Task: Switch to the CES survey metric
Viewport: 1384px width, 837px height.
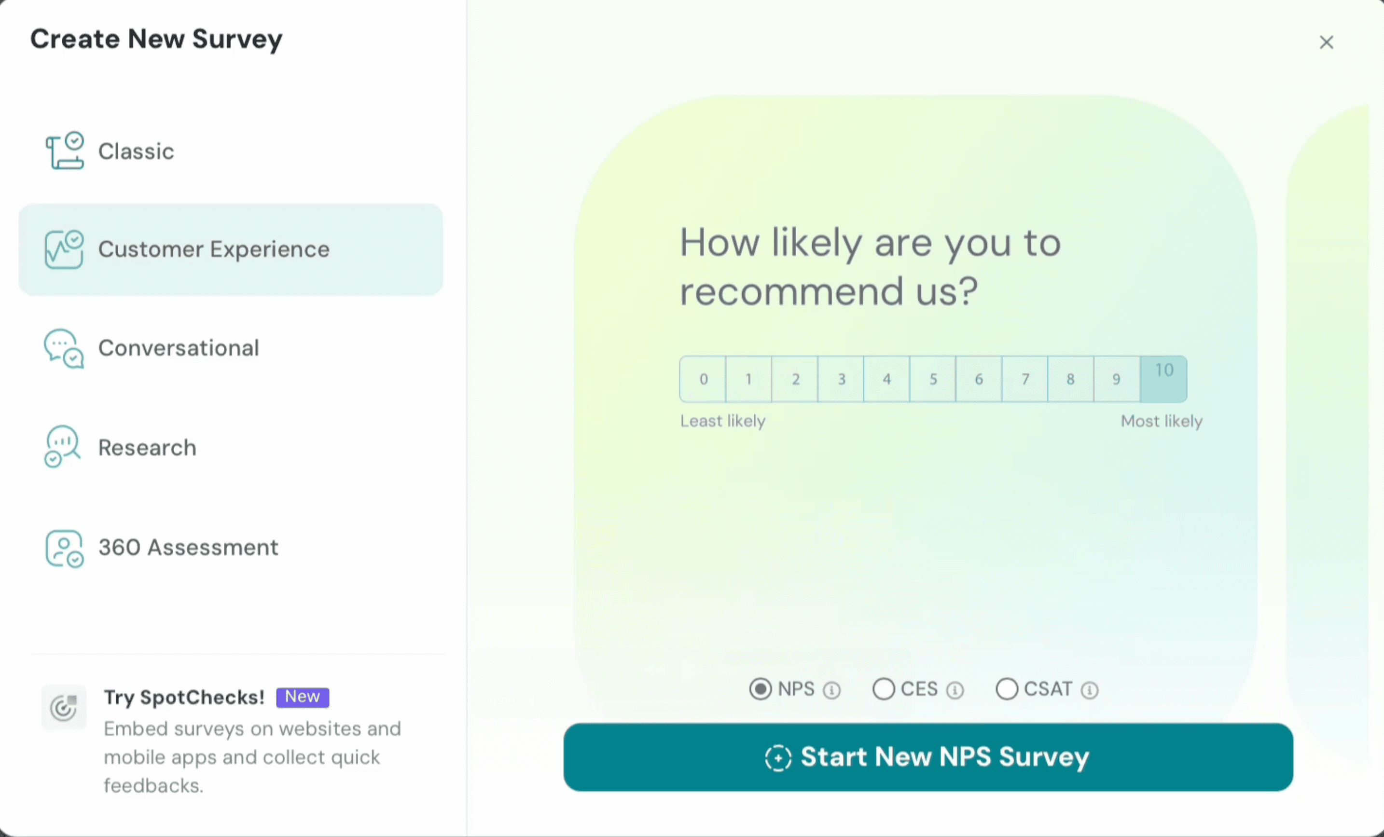Action: (x=884, y=689)
